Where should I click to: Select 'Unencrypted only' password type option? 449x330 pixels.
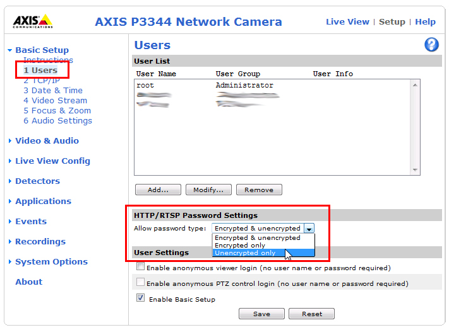pos(245,253)
